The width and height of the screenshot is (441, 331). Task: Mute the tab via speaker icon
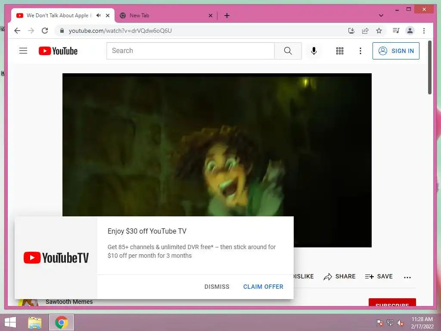(x=99, y=15)
